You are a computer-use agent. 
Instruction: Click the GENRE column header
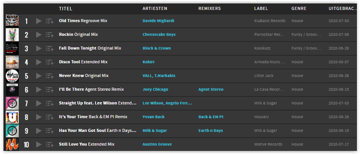pos(299,9)
